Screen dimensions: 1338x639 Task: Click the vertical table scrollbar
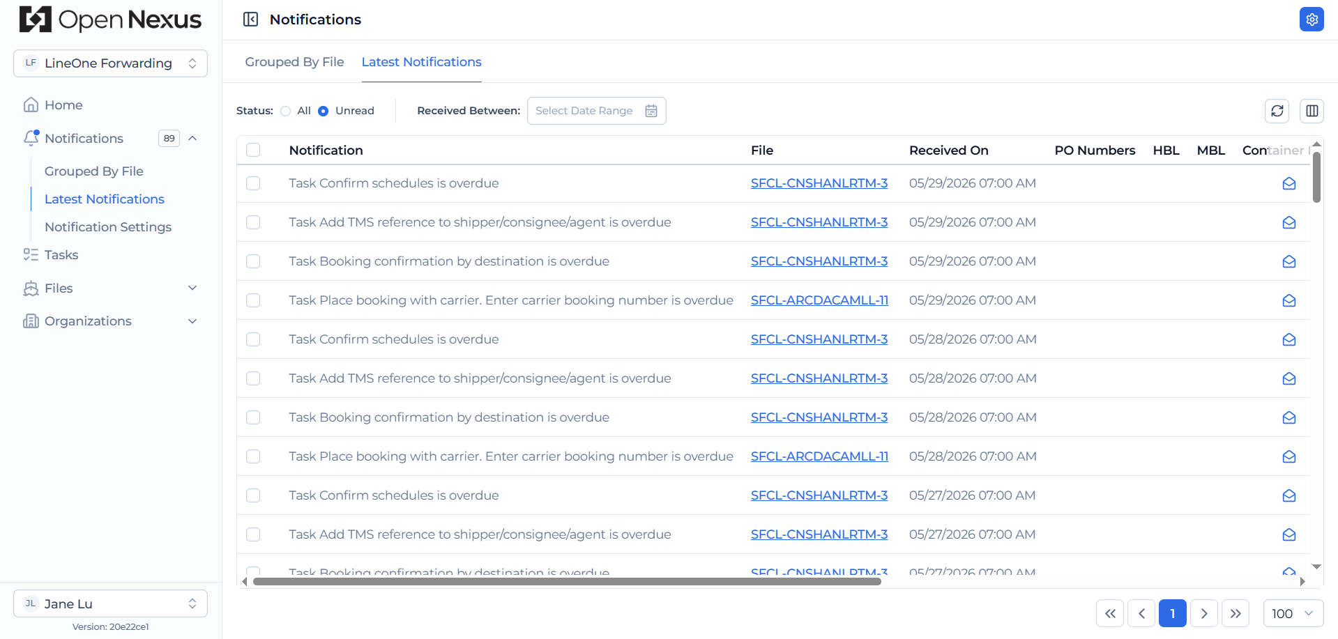[1316, 177]
